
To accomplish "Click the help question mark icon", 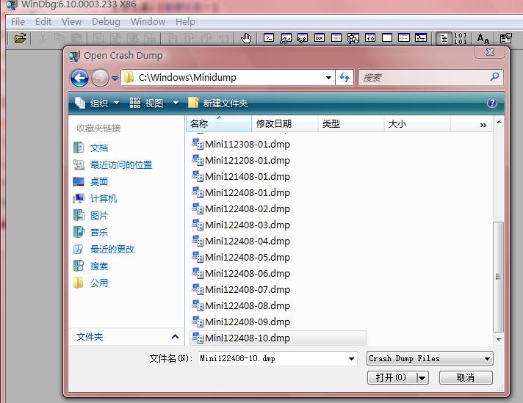I will (492, 103).
